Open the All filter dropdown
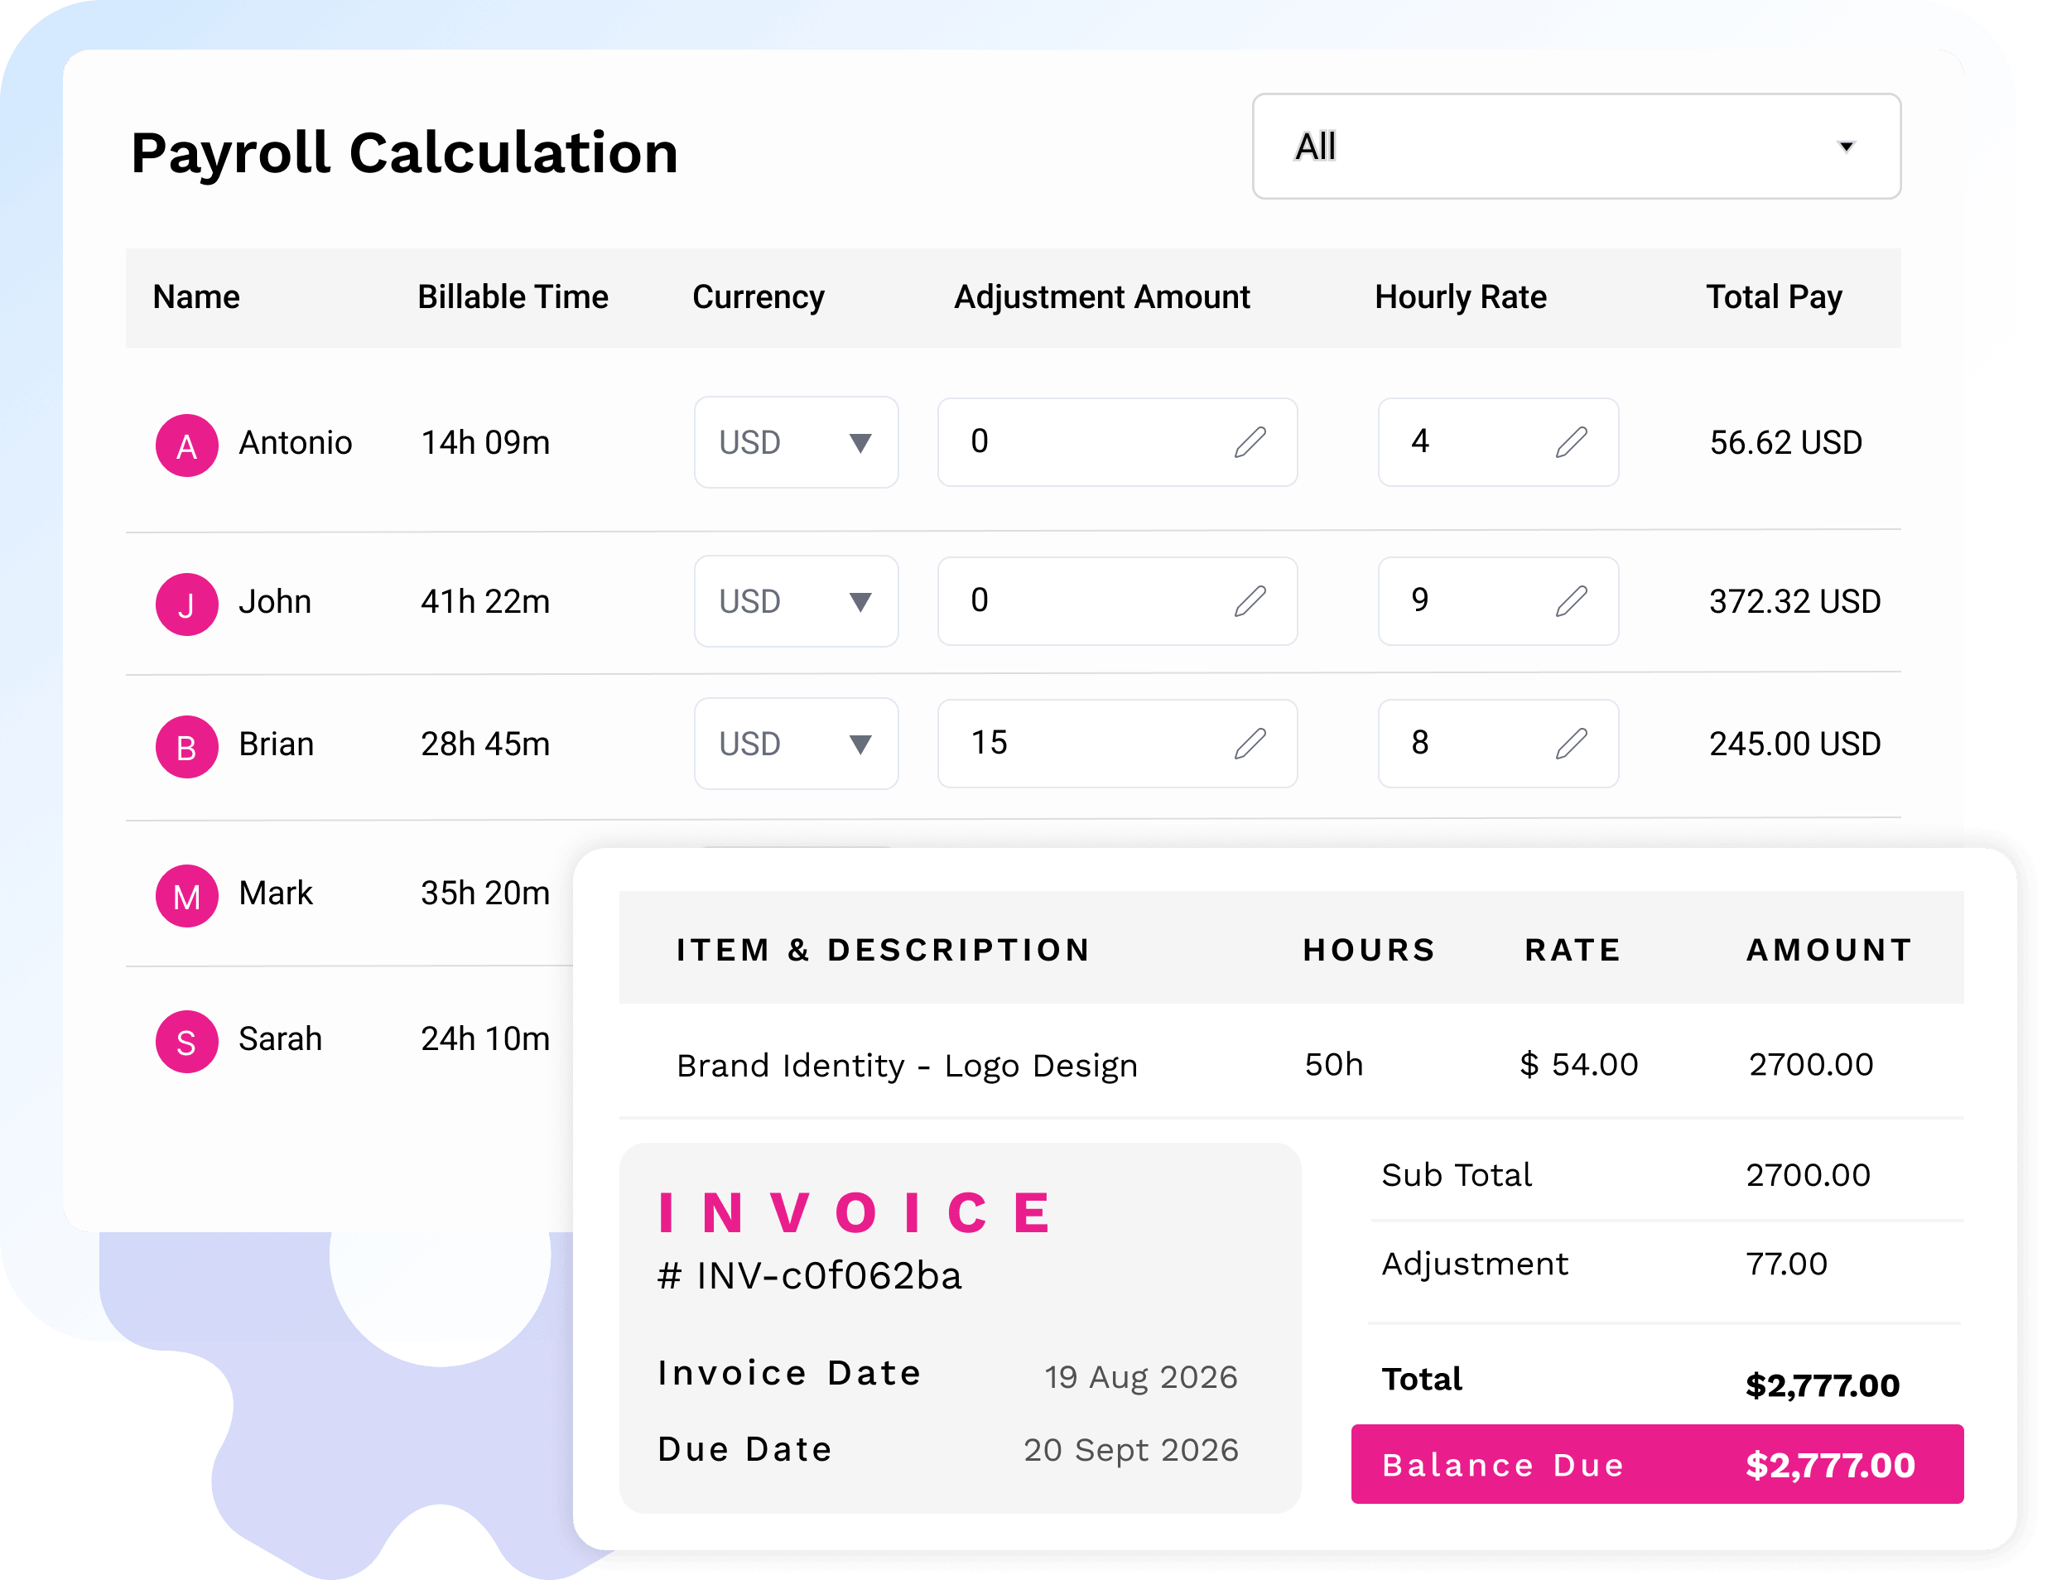The image size is (2047, 1580). [x=1576, y=147]
